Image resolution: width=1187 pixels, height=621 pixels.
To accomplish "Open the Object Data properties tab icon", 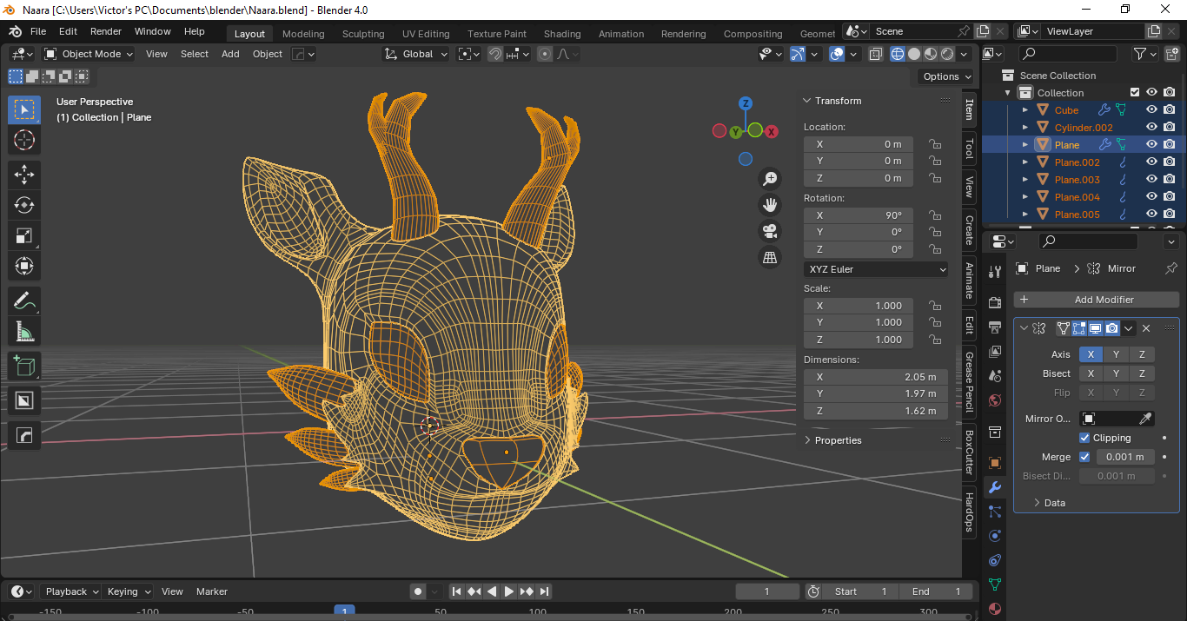I will (x=995, y=585).
